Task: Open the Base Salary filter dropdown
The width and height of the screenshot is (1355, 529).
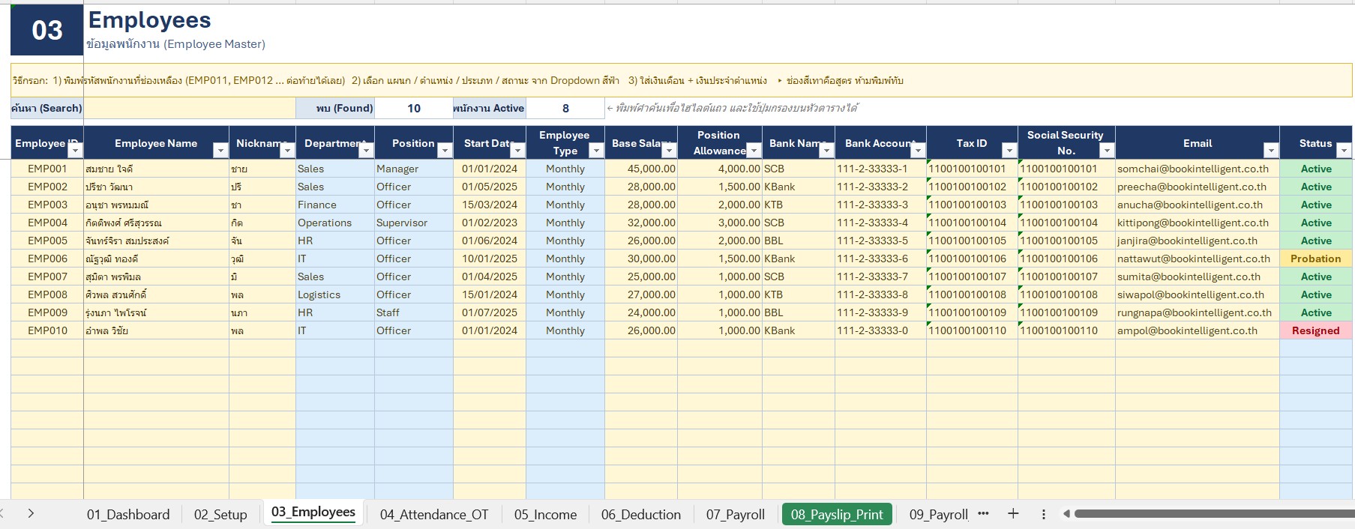Action: click(669, 151)
